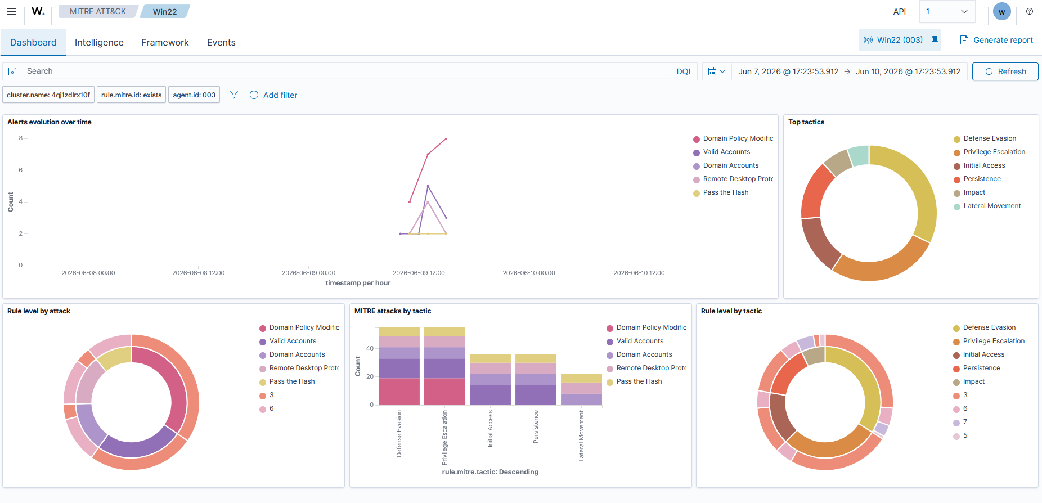Click into the Search query field
1042x503 pixels.
(346, 71)
